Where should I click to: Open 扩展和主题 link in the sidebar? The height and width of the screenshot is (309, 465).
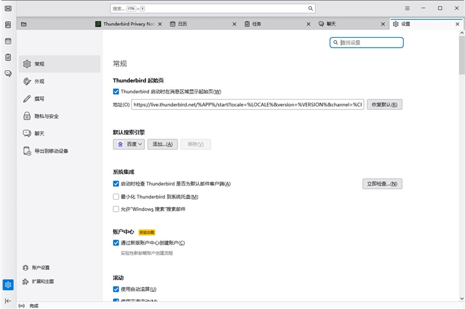click(x=39, y=282)
